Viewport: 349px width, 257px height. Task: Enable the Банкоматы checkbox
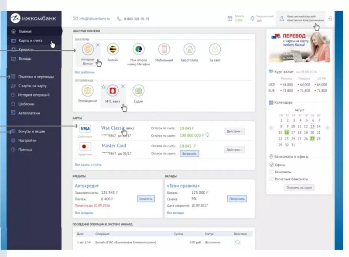point(271,172)
